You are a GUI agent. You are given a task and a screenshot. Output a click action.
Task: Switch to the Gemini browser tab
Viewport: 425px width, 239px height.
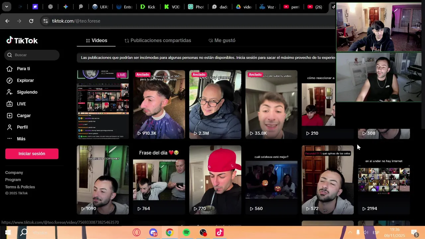tap(66, 7)
